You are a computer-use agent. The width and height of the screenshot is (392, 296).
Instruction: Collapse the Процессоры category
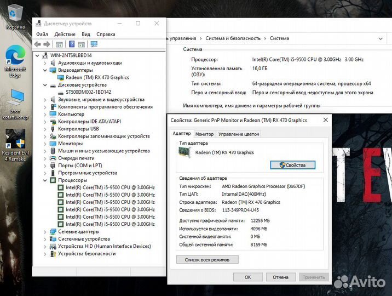point(45,180)
